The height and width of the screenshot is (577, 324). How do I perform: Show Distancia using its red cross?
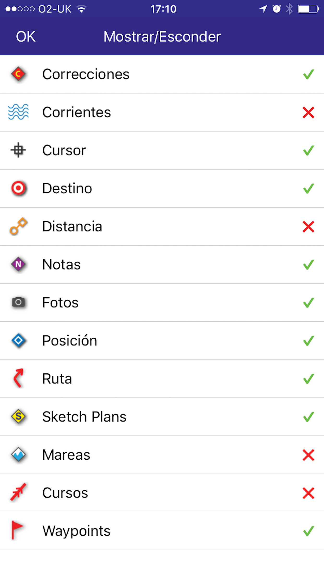308,227
